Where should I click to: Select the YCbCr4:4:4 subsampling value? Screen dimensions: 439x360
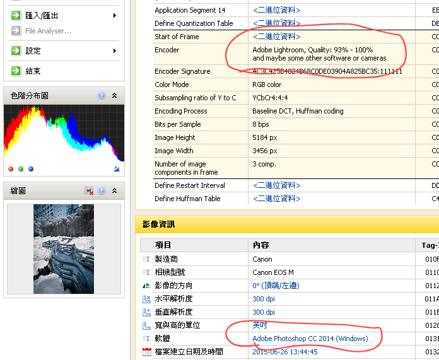click(270, 98)
